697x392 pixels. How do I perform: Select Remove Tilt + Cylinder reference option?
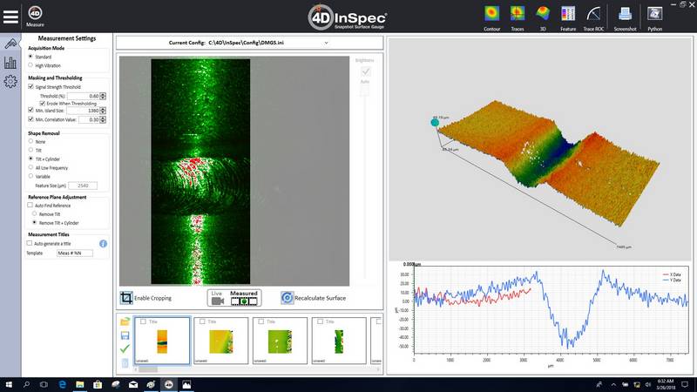34,222
